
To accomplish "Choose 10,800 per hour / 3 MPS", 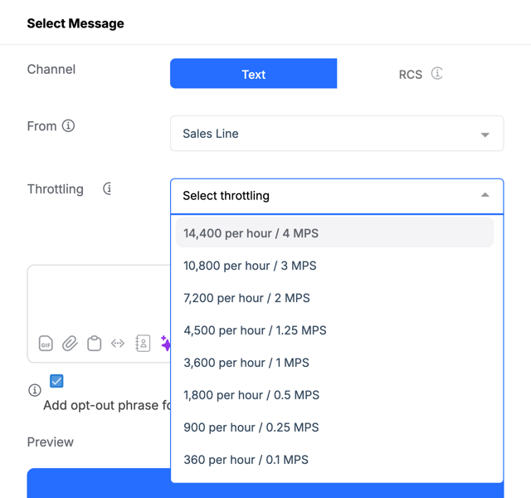I will [x=334, y=266].
